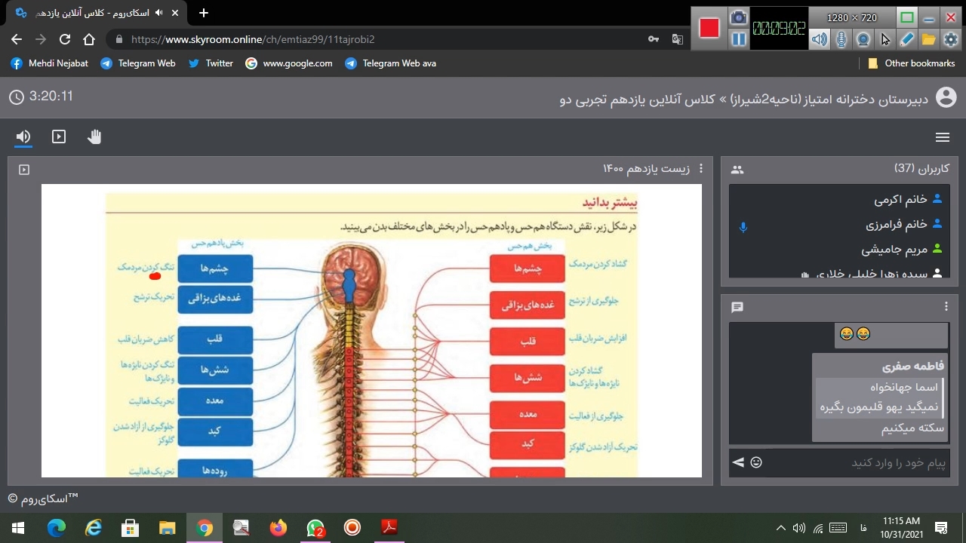The width and height of the screenshot is (966, 543).
Task: Open WhatsApp from the taskbar
Action: click(315, 528)
